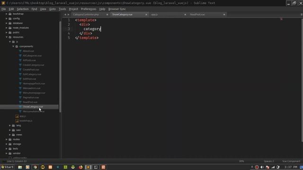
Task: Change Vue Component syntax in status bar
Action: click(x=291, y=161)
